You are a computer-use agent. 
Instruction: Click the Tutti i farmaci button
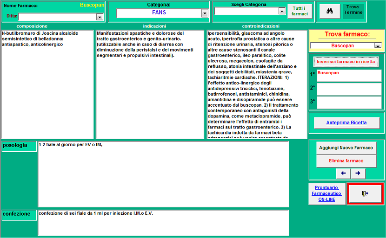[299, 11]
